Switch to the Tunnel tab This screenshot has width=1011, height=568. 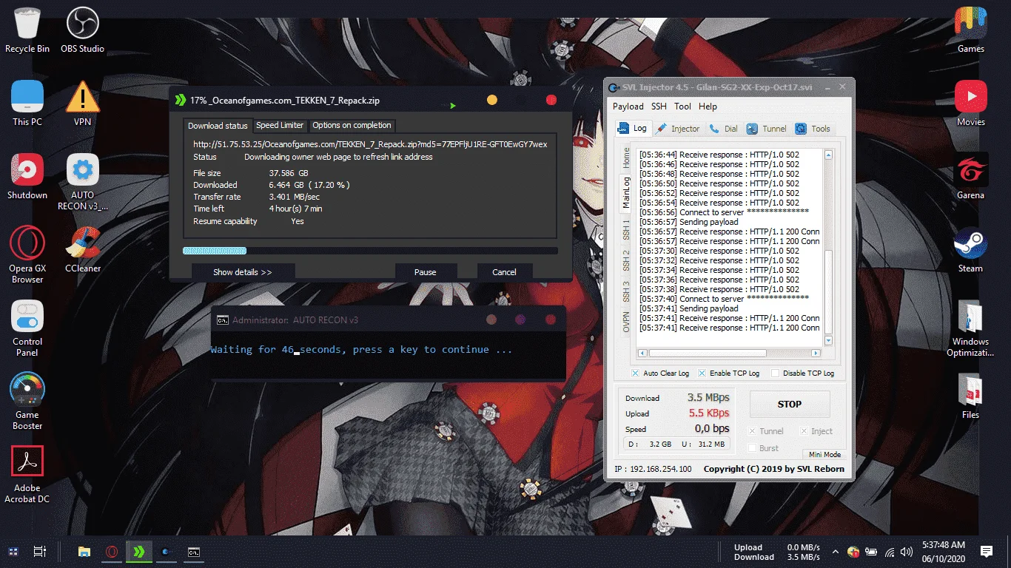[x=767, y=129]
